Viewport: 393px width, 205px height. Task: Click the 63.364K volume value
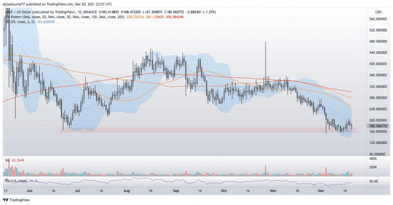click(18, 160)
